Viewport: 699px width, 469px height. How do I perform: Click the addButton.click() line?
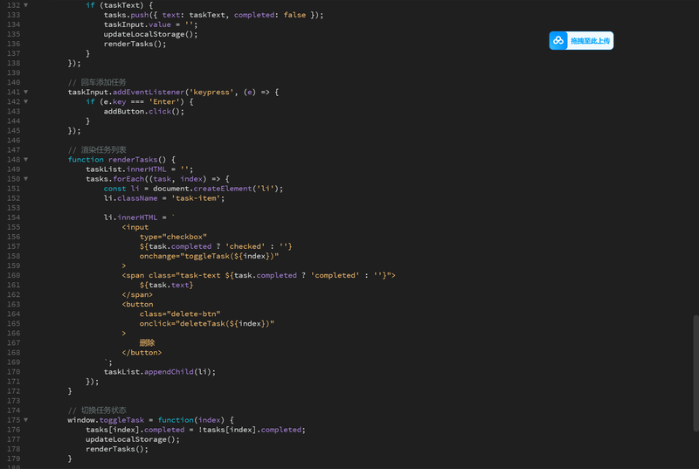pyautogui.click(x=144, y=111)
